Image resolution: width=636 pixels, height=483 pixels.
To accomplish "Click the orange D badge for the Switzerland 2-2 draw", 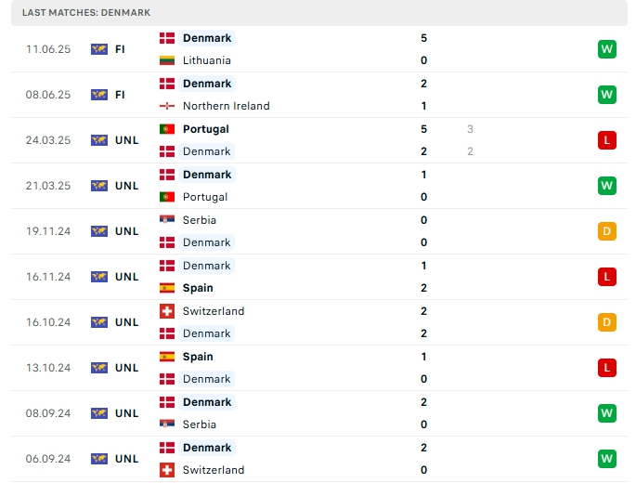I will pyautogui.click(x=607, y=322).
